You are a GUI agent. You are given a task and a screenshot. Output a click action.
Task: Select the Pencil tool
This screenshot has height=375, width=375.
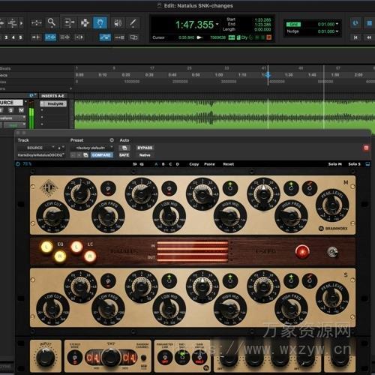pos(133,23)
